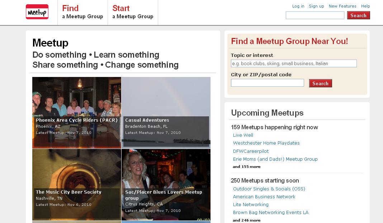The image size is (383, 223).
Task: Open American Business Network link
Action: 264,197
